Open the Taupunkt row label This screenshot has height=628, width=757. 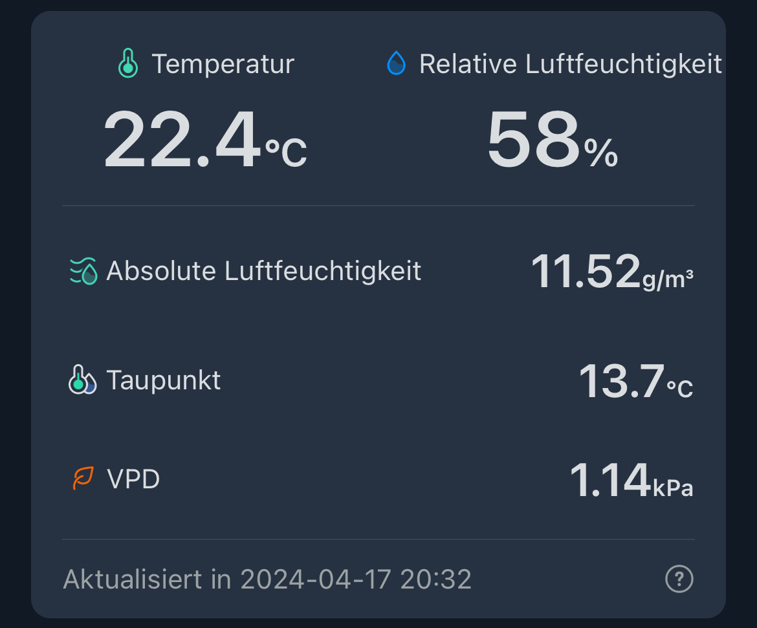(164, 380)
